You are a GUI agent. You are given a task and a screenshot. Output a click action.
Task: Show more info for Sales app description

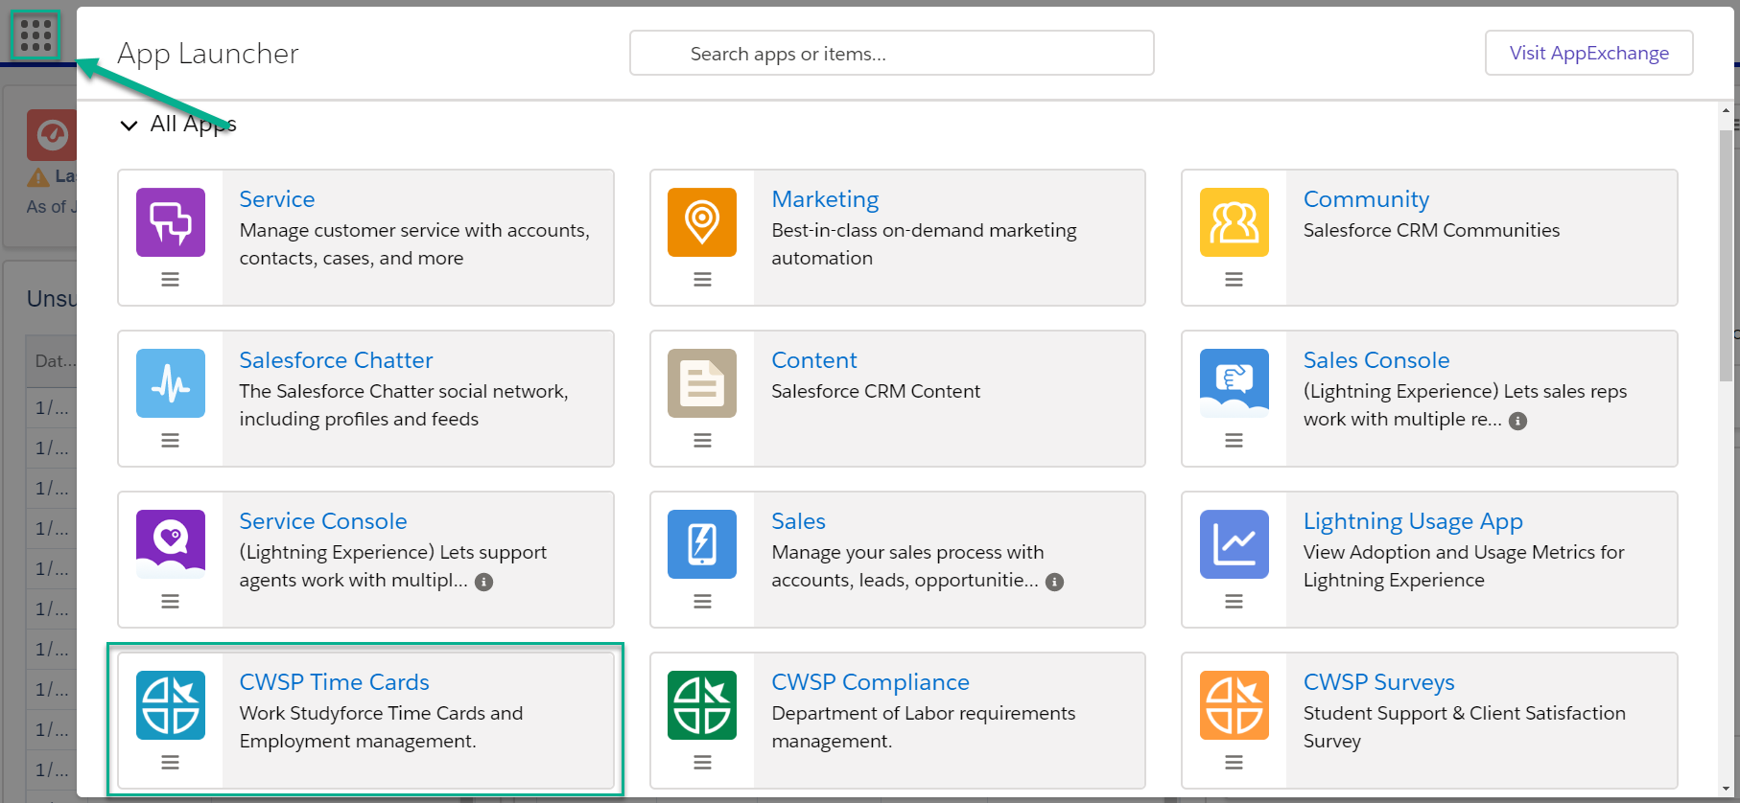click(x=1054, y=582)
